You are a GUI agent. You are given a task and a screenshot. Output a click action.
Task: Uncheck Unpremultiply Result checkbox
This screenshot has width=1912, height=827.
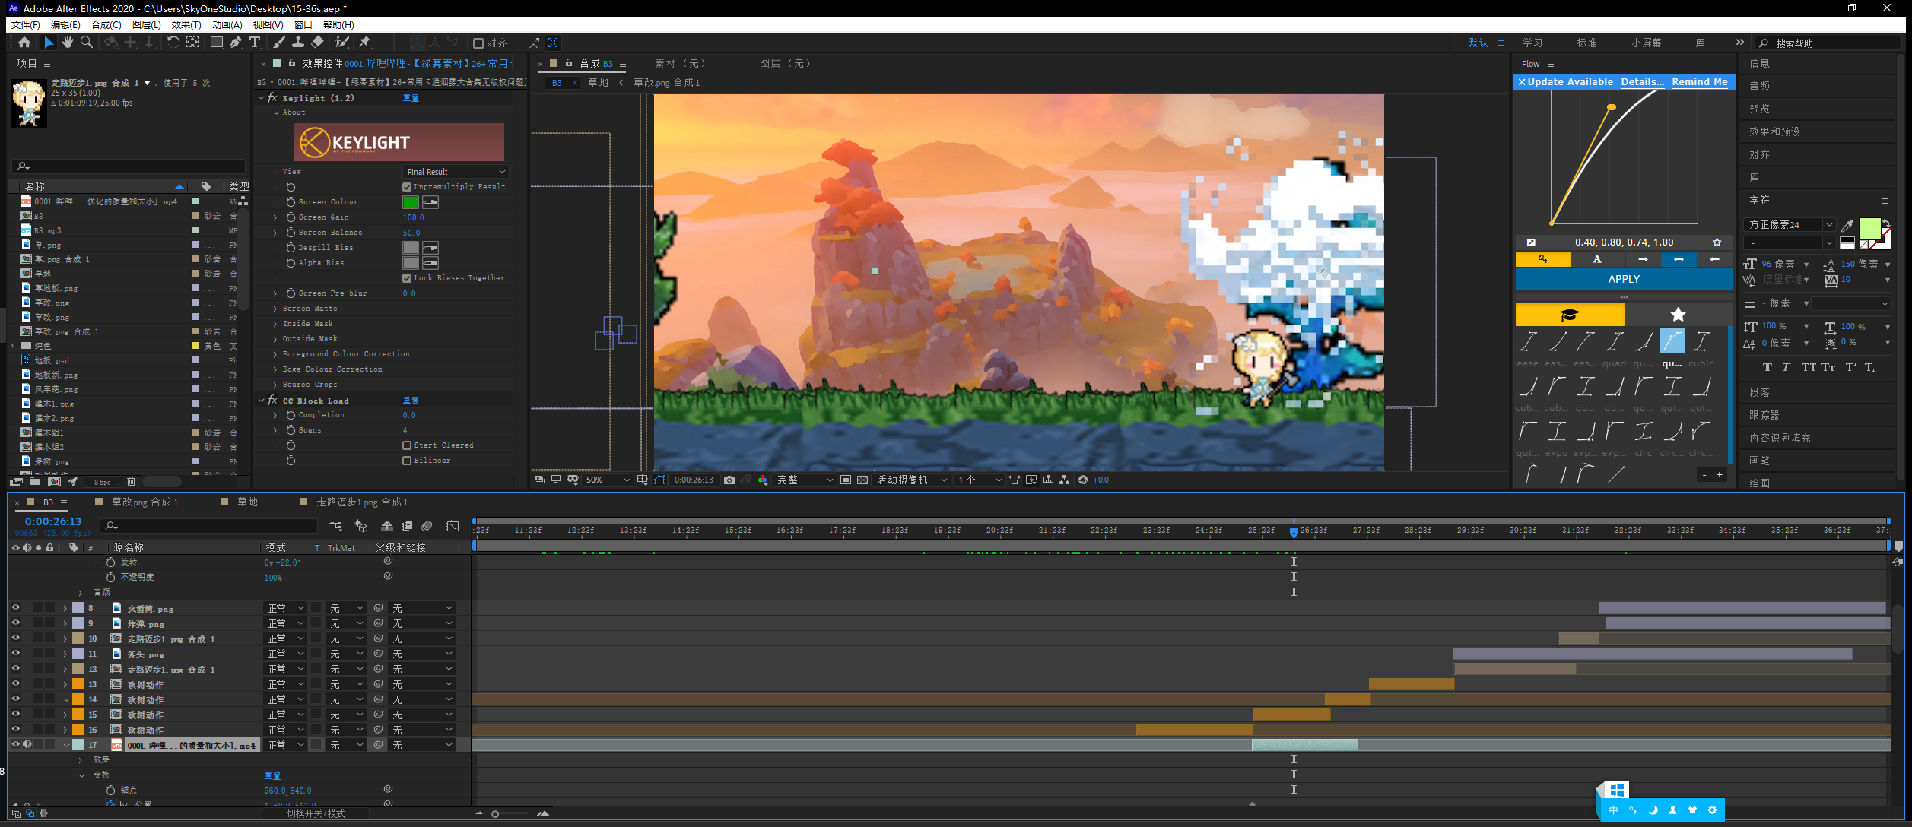point(407,187)
